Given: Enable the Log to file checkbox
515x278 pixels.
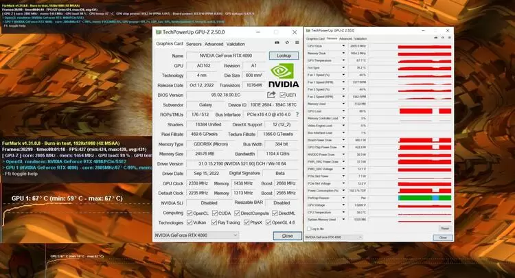Looking at the screenshot, I should [310, 228].
